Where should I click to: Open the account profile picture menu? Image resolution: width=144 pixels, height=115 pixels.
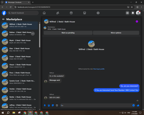(138, 13)
